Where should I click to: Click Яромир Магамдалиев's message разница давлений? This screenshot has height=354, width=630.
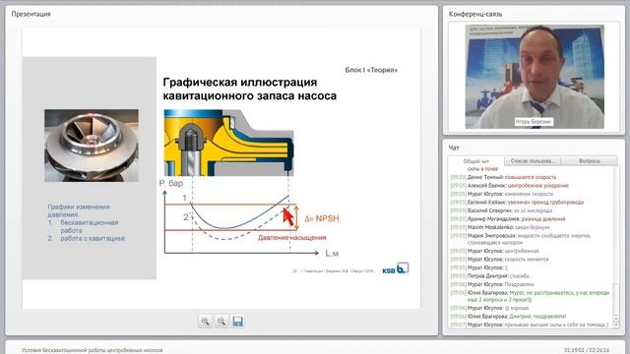tap(543, 219)
